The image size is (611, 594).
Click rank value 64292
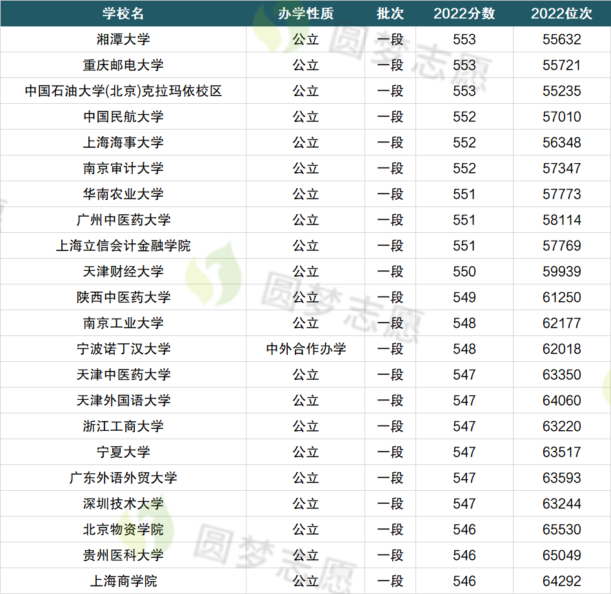pyautogui.click(x=561, y=581)
